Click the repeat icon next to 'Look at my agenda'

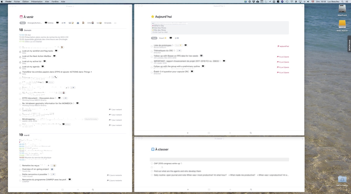point(20,67)
